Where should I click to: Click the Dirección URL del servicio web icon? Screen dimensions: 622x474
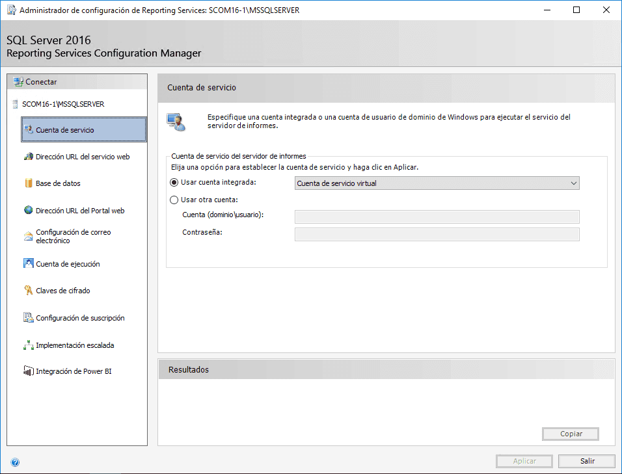(29, 157)
